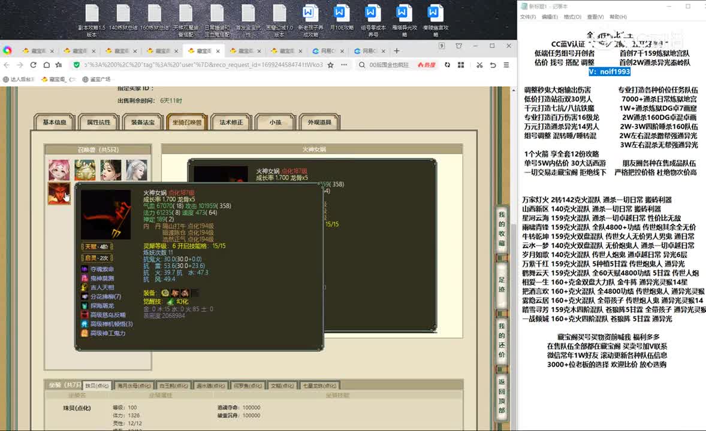Select the 白玉鹈(点化) mount tab
706x431 pixels.
point(173,386)
